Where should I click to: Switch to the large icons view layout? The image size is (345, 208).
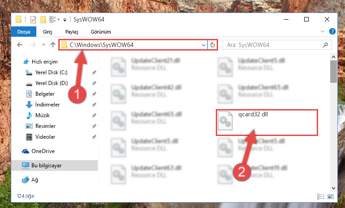coord(331,196)
